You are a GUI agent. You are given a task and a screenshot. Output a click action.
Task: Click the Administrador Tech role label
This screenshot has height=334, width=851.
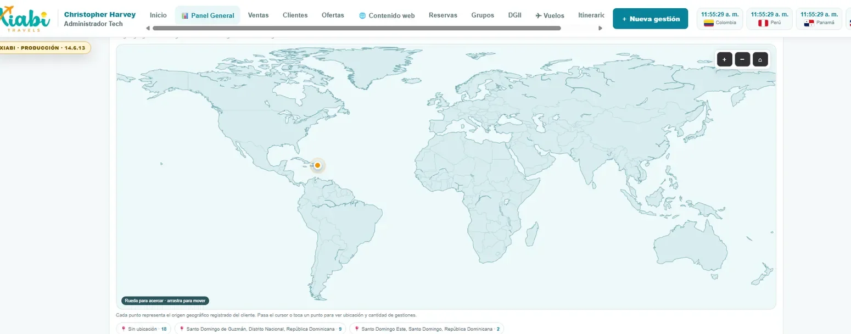pyautogui.click(x=93, y=24)
